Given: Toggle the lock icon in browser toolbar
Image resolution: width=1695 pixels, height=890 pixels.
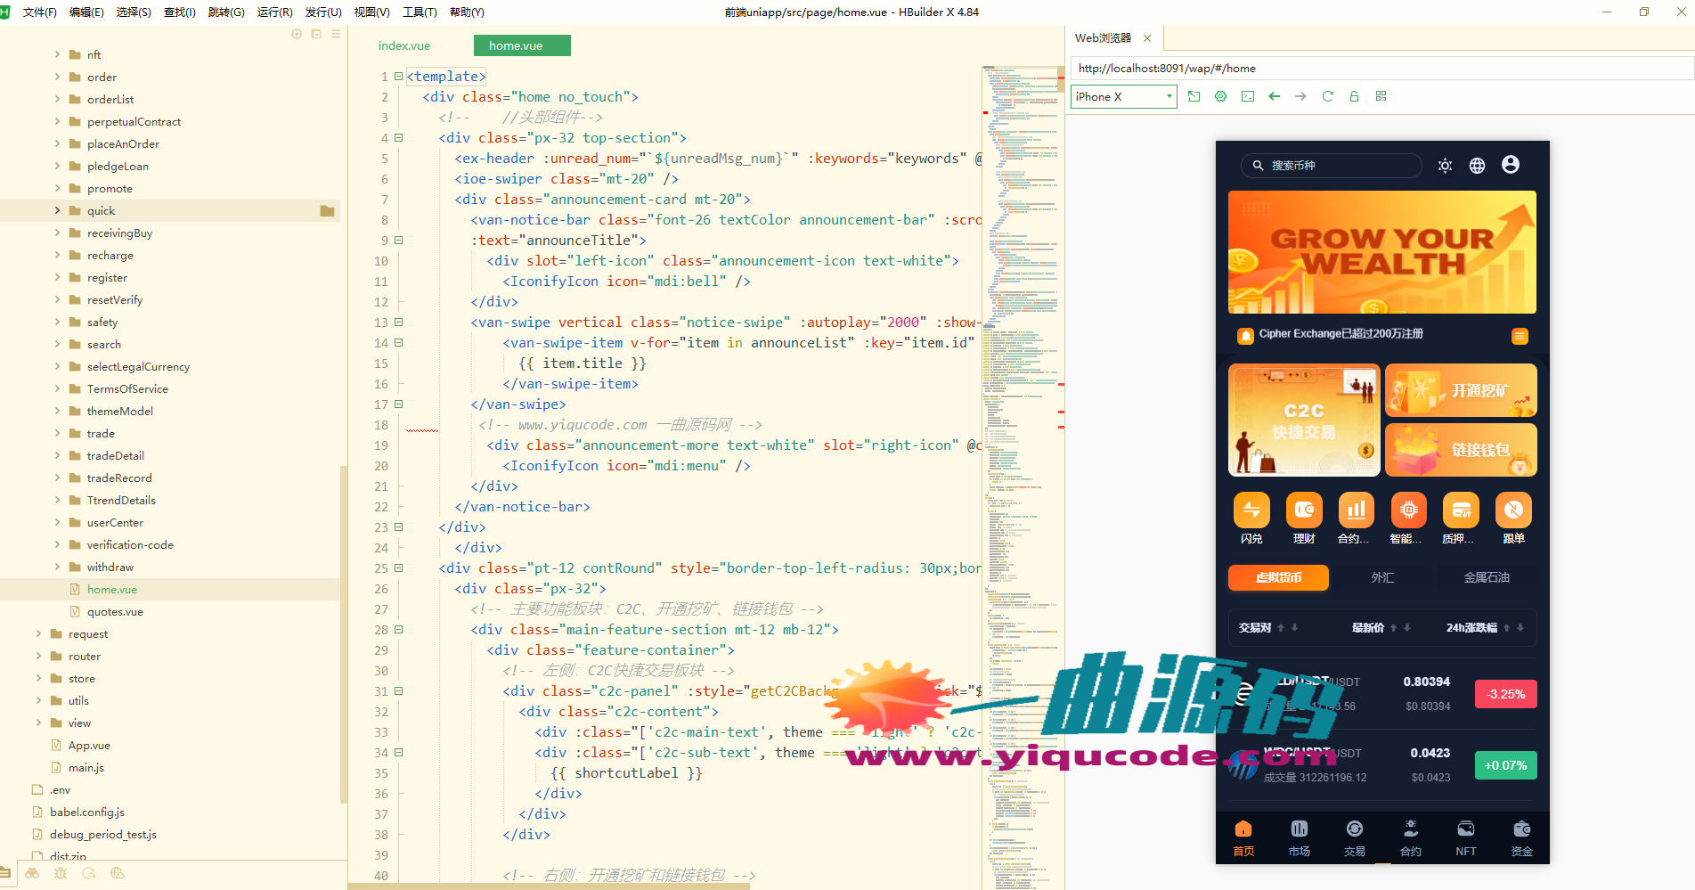Looking at the screenshot, I should click(1354, 96).
